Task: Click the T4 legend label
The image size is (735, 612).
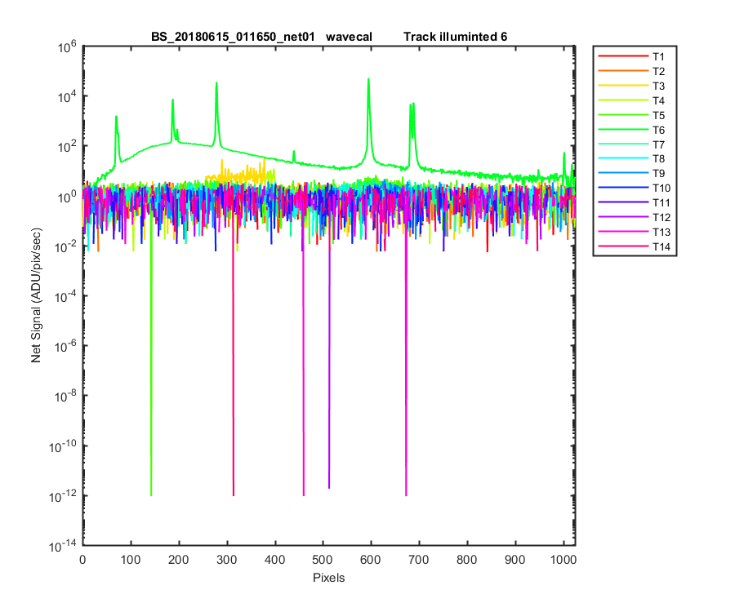Action: point(658,100)
